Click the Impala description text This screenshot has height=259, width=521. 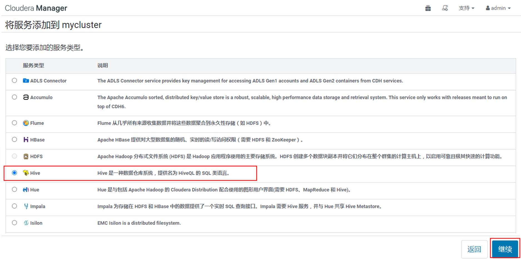(240, 206)
